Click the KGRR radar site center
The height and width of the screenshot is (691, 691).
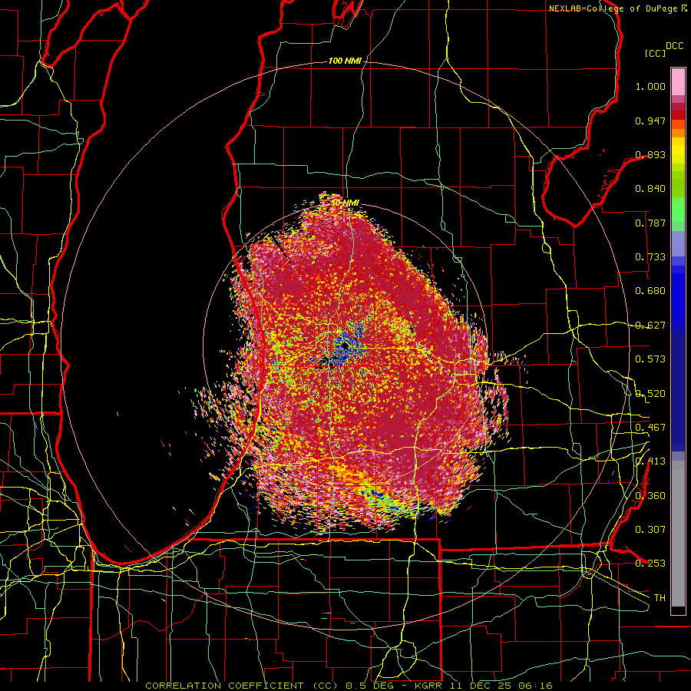[345, 346]
